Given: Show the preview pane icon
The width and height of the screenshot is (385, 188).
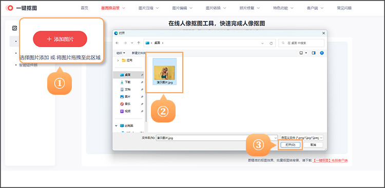Looking at the screenshot, I should click(314, 53).
